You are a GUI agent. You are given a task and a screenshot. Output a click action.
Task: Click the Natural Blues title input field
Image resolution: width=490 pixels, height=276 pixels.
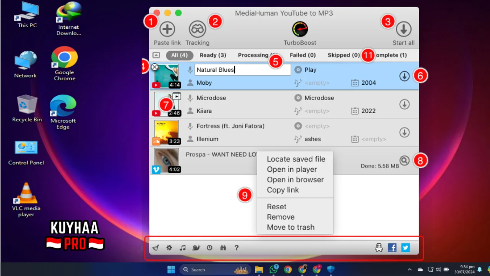tap(243, 70)
